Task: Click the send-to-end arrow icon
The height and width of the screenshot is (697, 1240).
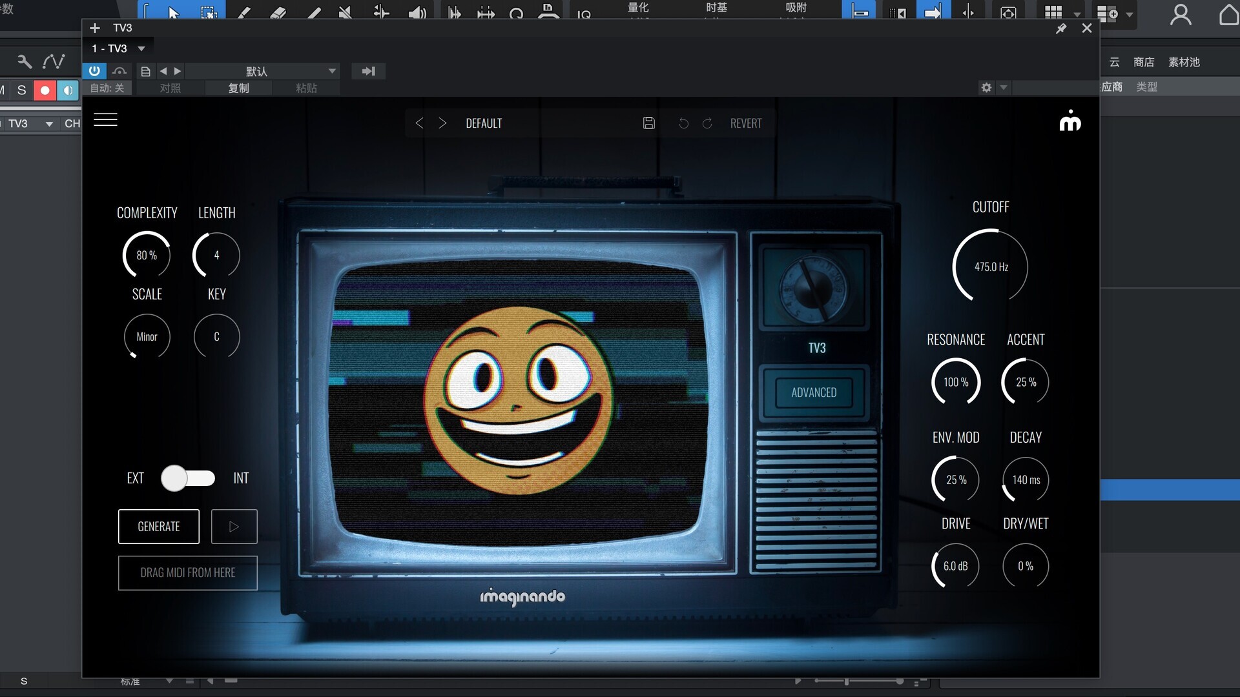Action: pyautogui.click(x=368, y=71)
